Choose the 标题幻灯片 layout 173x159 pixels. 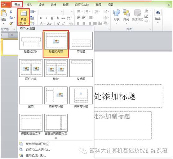tap(31, 42)
